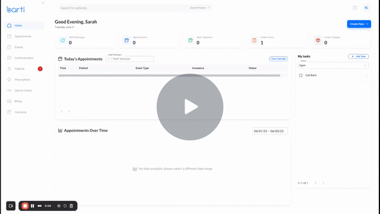Viewport: 380px width, 214px height.
Task: Play the video with the center play button
Action: click(x=190, y=107)
